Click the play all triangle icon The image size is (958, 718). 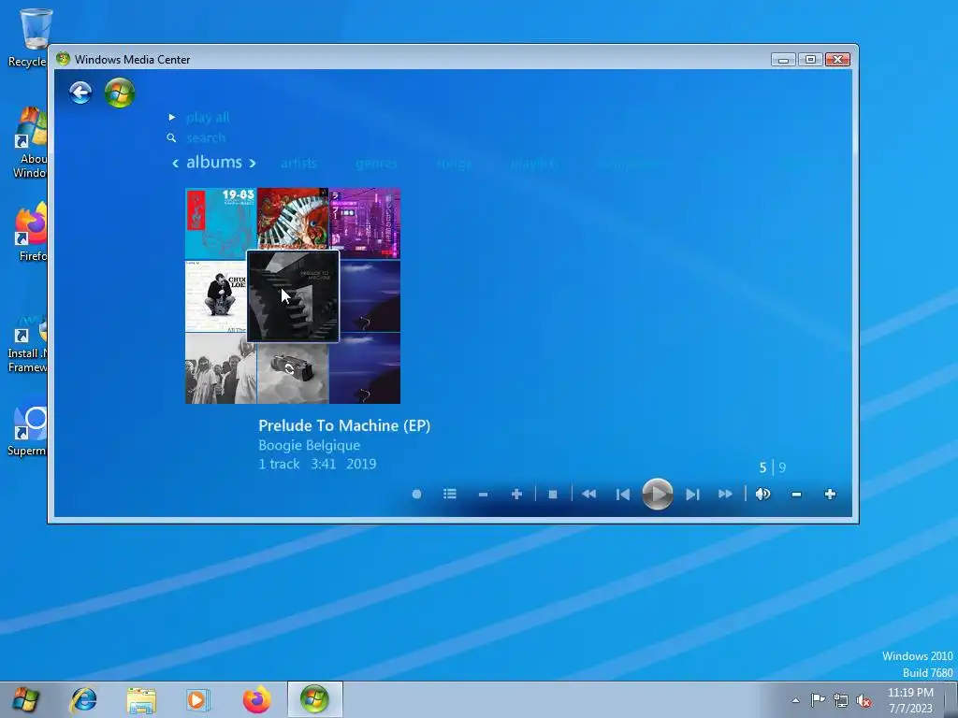click(x=172, y=117)
